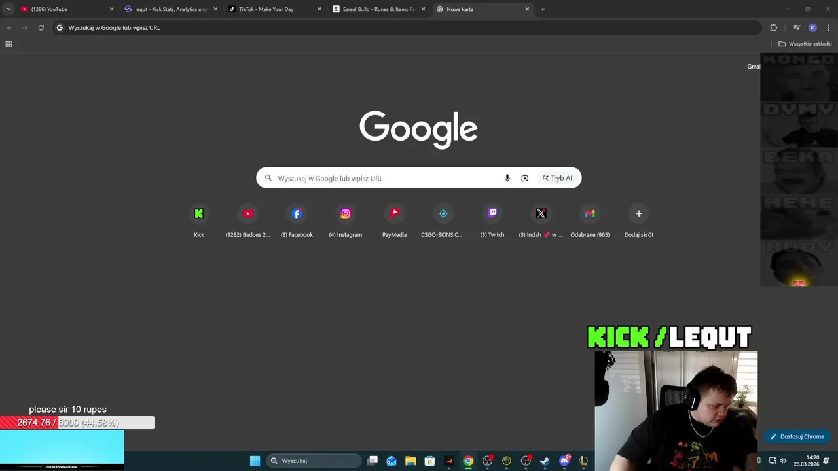The image size is (838, 471).
Task: Click the Chrome icon in taskbar
Action: (x=468, y=461)
